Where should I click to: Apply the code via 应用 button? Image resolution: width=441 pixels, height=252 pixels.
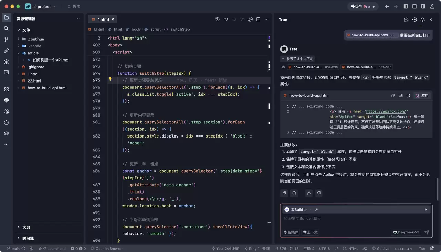tap(422, 96)
